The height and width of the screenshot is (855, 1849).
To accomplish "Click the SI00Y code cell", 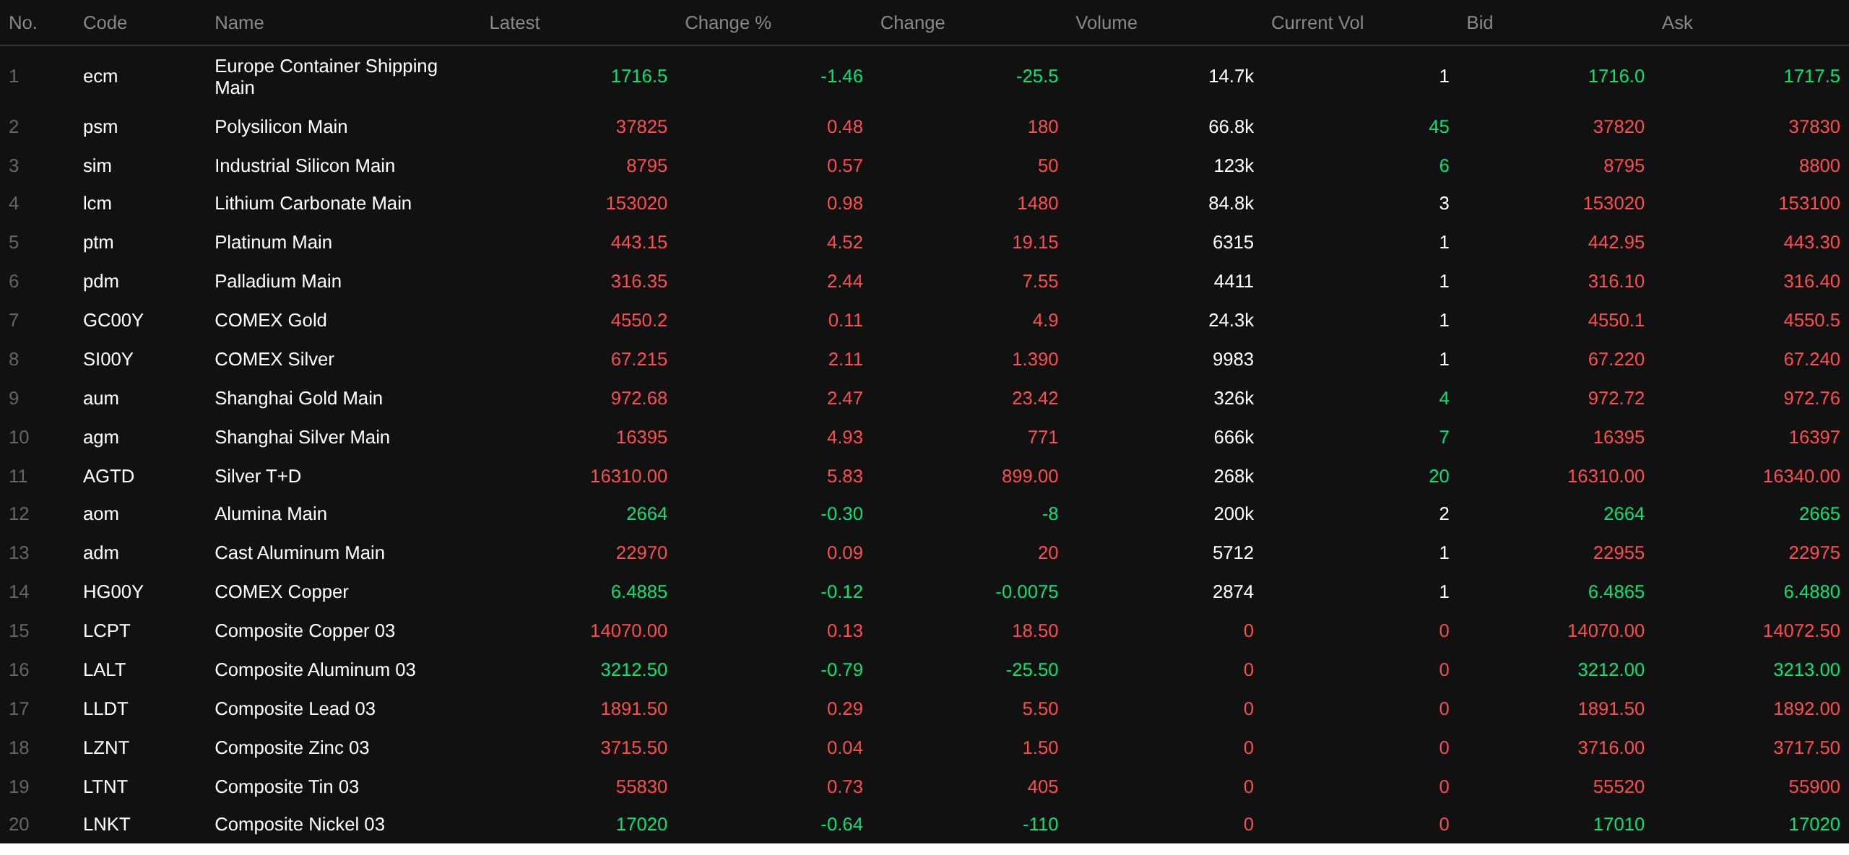I will point(108,360).
